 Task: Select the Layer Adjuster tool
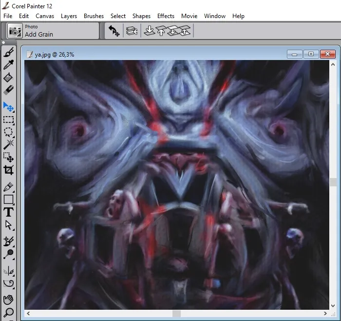8,107
